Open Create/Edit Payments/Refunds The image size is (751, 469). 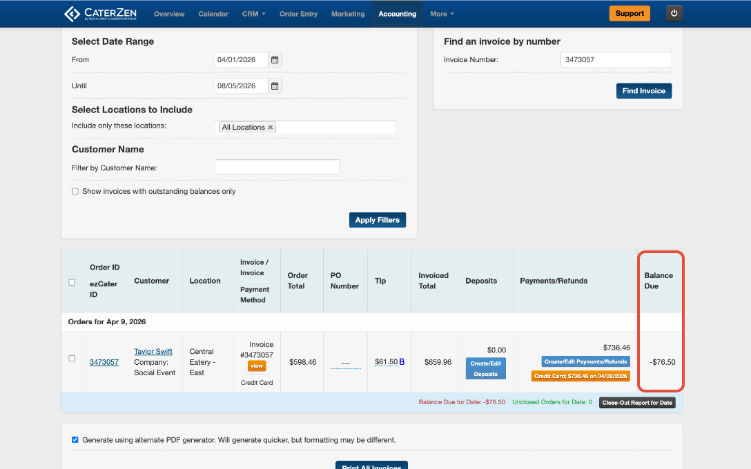coord(586,361)
